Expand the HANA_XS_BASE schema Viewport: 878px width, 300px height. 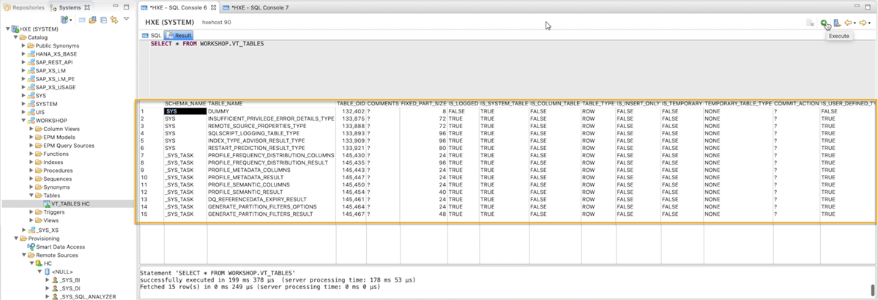23,53
